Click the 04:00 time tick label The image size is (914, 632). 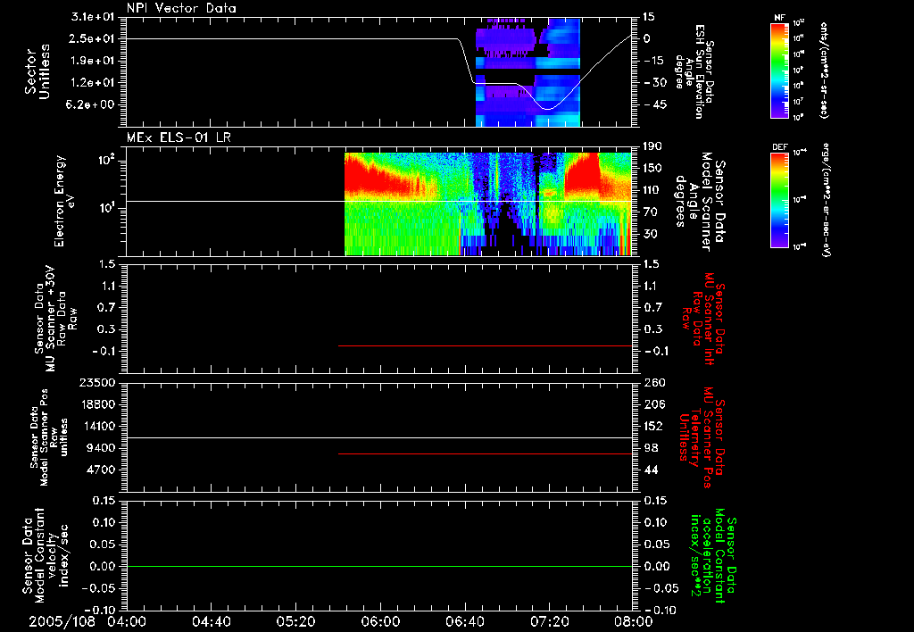(x=127, y=622)
